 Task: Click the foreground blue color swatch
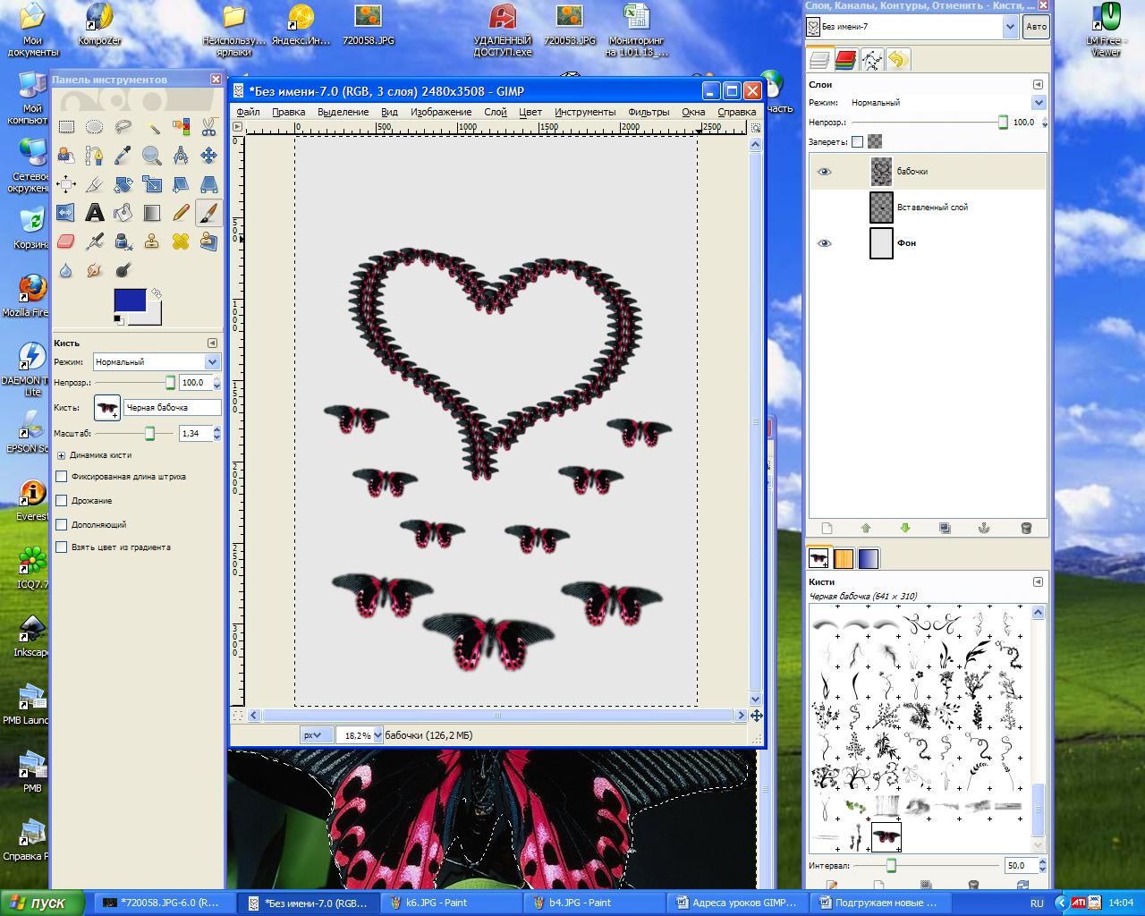[130, 300]
